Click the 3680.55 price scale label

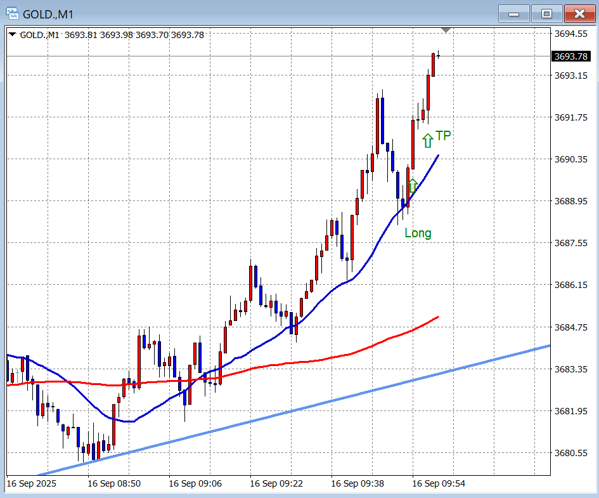pyautogui.click(x=570, y=453)
